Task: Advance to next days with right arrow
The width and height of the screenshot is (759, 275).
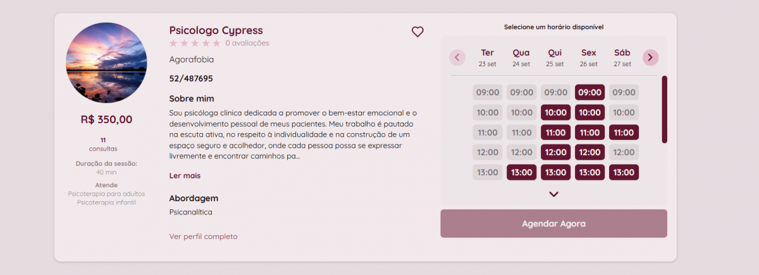Action: [x=651, y=57]
